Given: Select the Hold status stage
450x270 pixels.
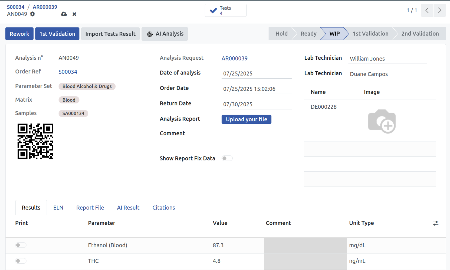Looking at the screenshot, I should pyautogui.click(x=281, y=34).
